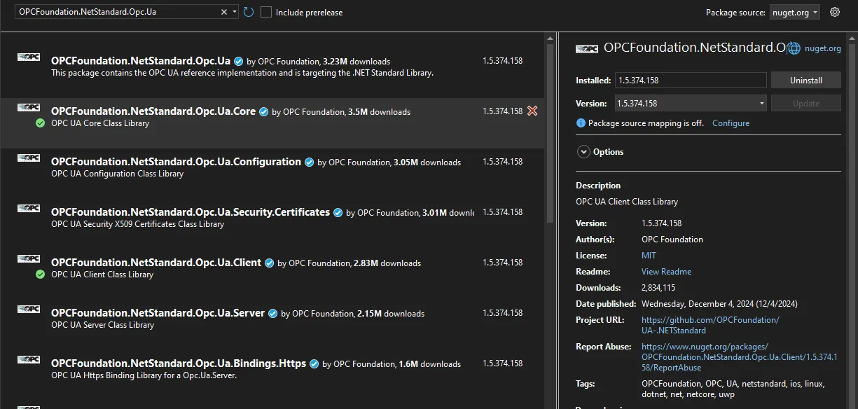Click the refresh icon next to search box
The image size is (858, 409).
pyautogui.click(x=249, y=12)
